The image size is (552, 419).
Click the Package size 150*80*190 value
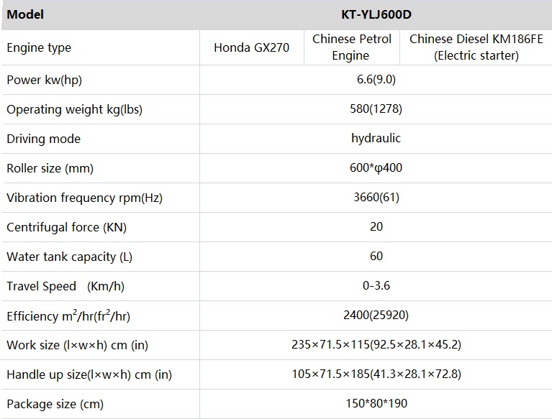376,403
